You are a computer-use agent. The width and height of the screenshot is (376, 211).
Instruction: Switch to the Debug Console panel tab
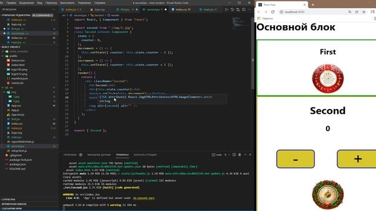click(145, 155)
